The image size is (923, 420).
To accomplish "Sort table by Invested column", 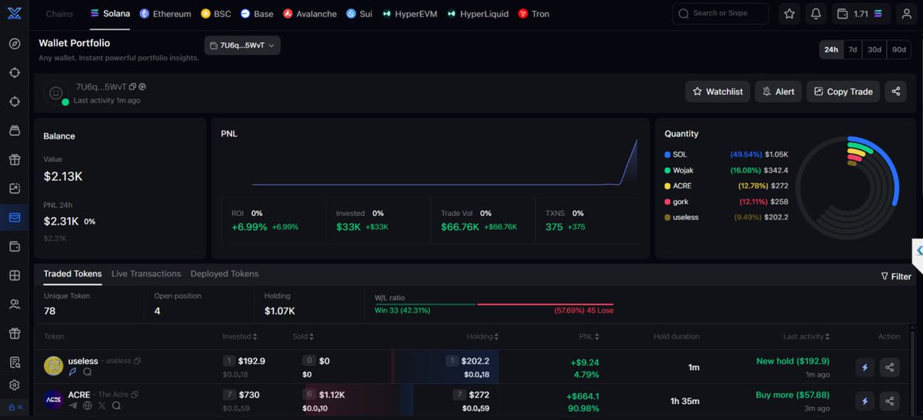I will pyautogui.click(x=240, y=336).
